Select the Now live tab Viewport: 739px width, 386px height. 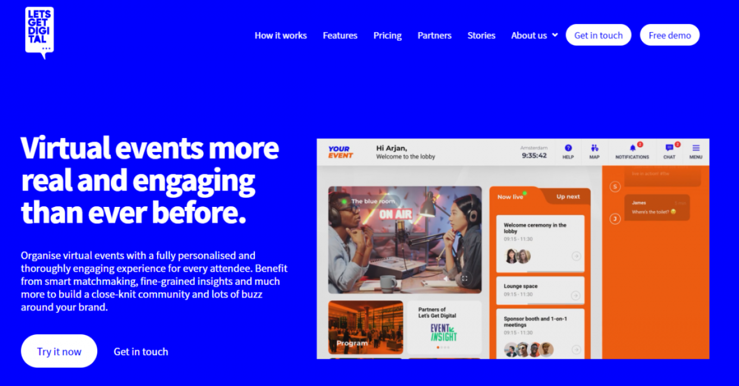[x=511, y=197]
